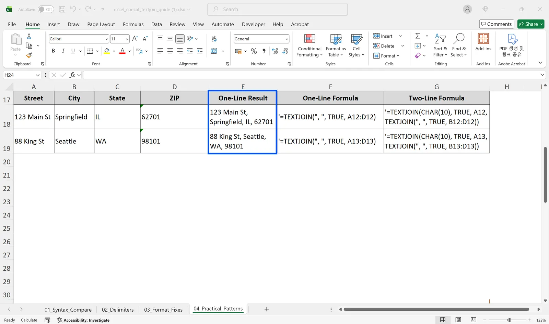Open Find & Select menu
Viewport: 549px width, 324px height.
[x=459, y=46]
